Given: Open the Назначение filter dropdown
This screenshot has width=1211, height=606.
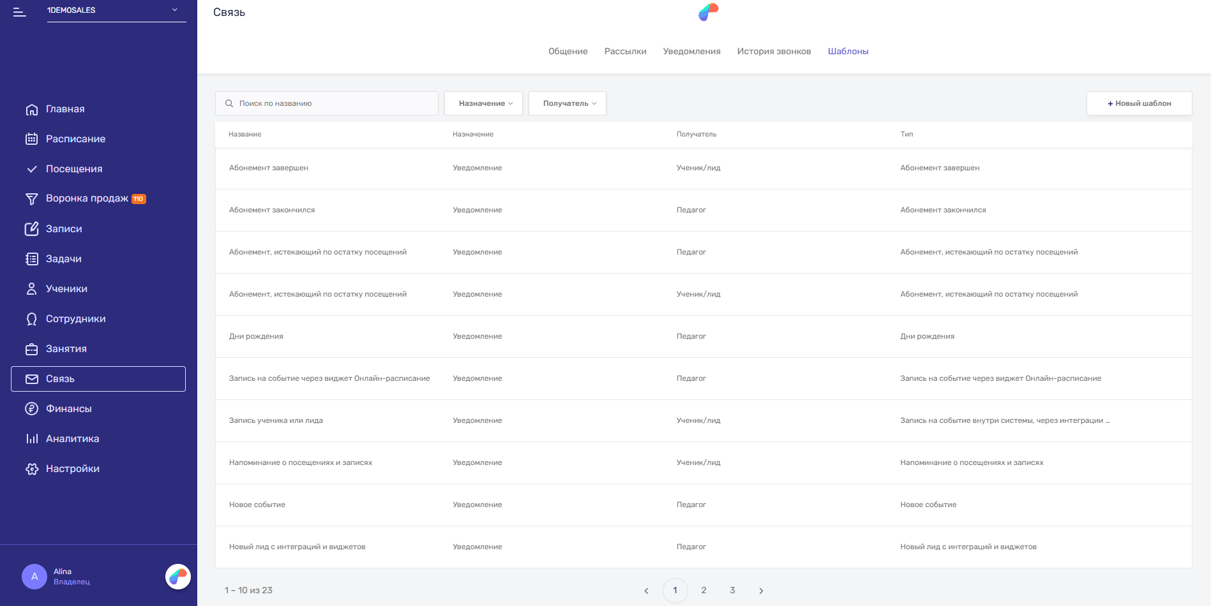Looking at the screenshot, I should click(483, 103).
